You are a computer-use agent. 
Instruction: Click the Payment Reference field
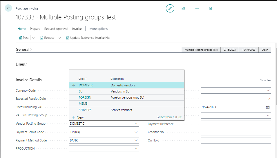point(236,124)
